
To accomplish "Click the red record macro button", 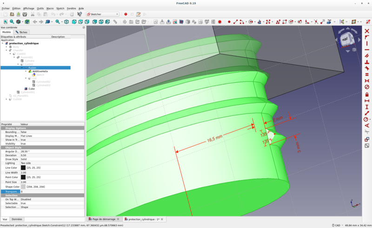I will (x=126, y=14).
